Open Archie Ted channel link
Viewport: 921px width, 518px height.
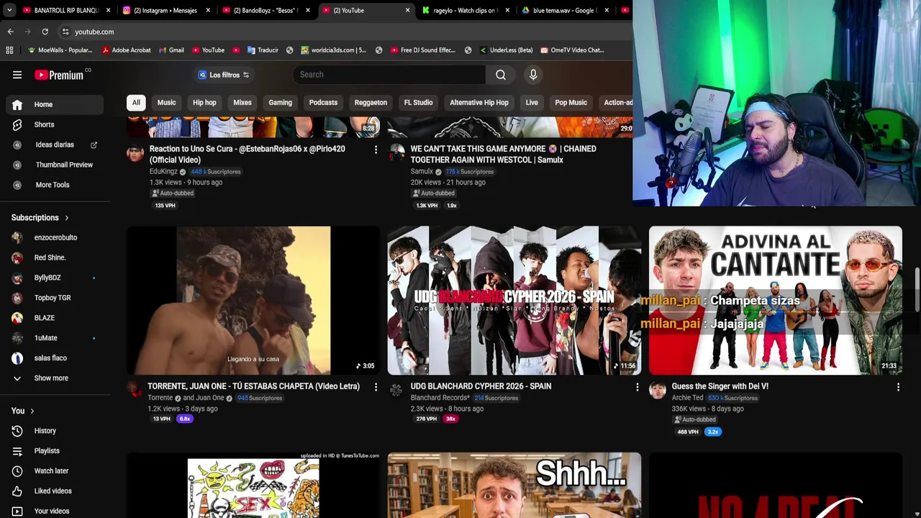(687, 398)
